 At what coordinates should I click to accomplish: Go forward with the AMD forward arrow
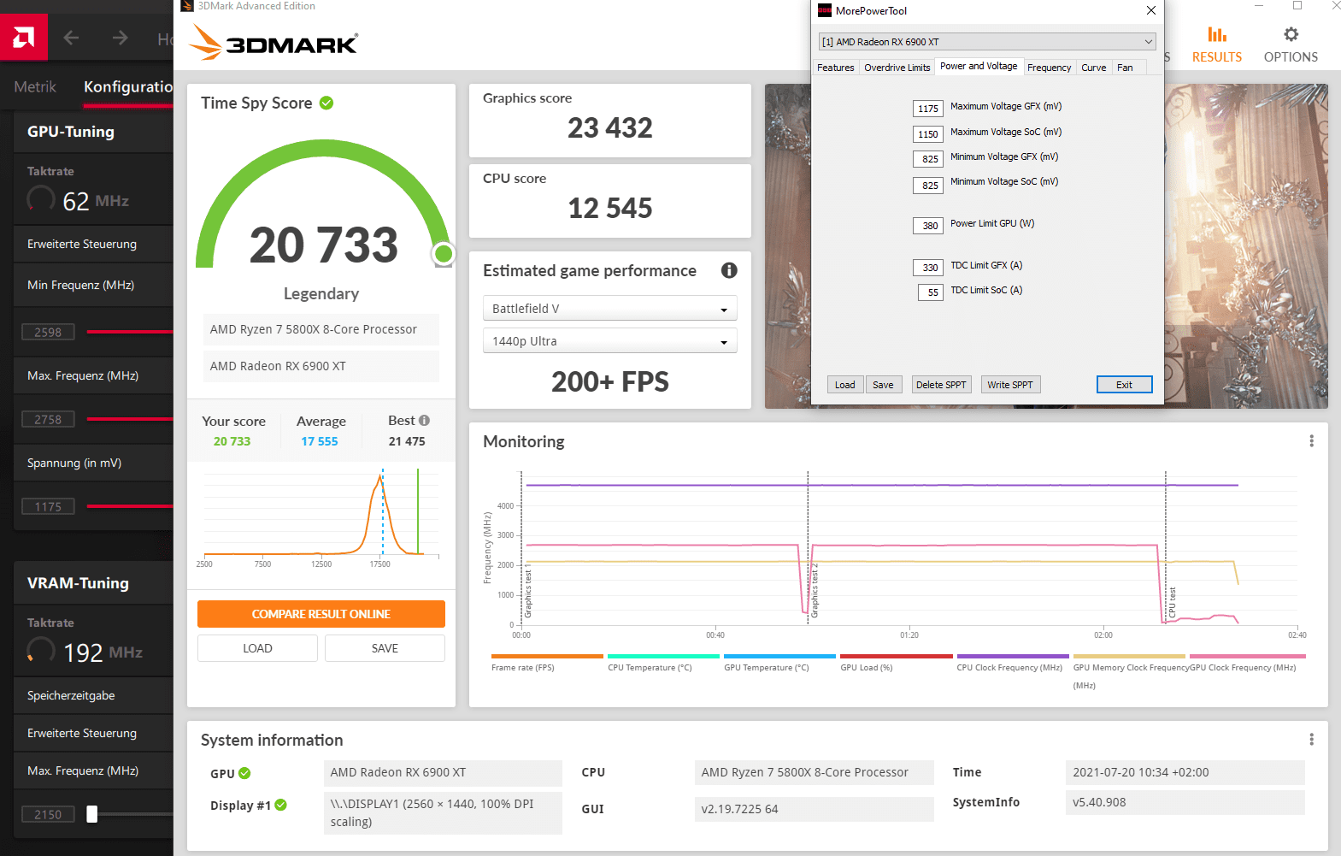120,38
